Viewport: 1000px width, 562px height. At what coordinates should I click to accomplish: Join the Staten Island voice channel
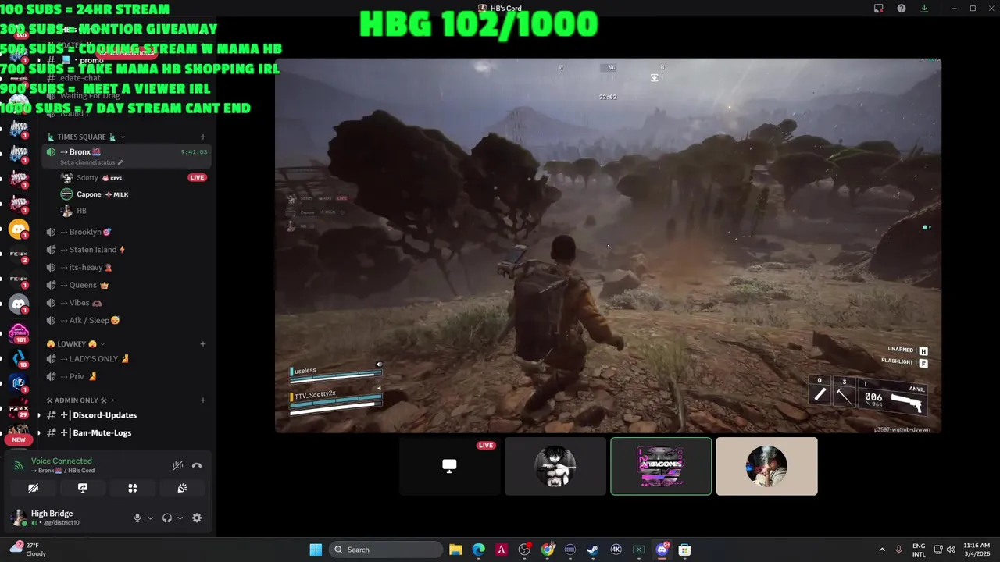pos(126,250)
